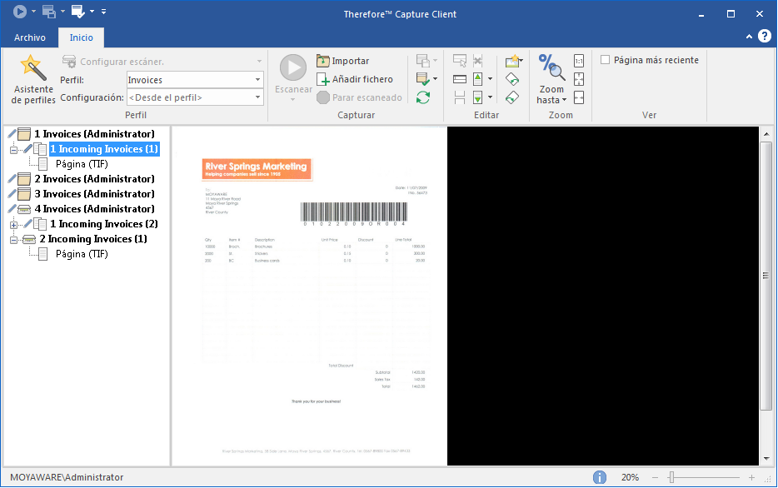Click the help question mark icon

[765, 36]
